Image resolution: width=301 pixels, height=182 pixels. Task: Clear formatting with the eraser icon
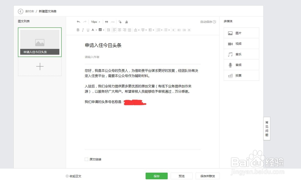120,22
